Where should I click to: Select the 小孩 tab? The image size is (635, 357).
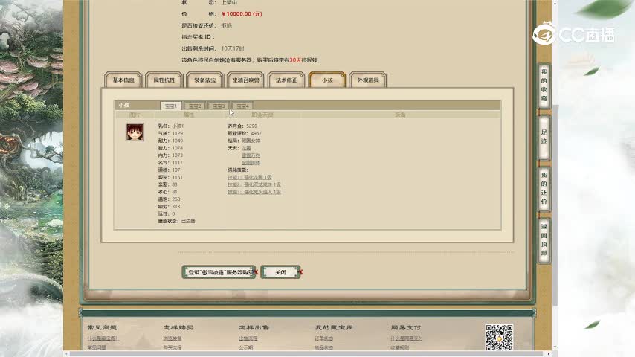coord(327,80)
